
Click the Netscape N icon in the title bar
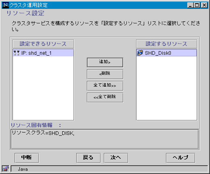click(x=6, y=5)
